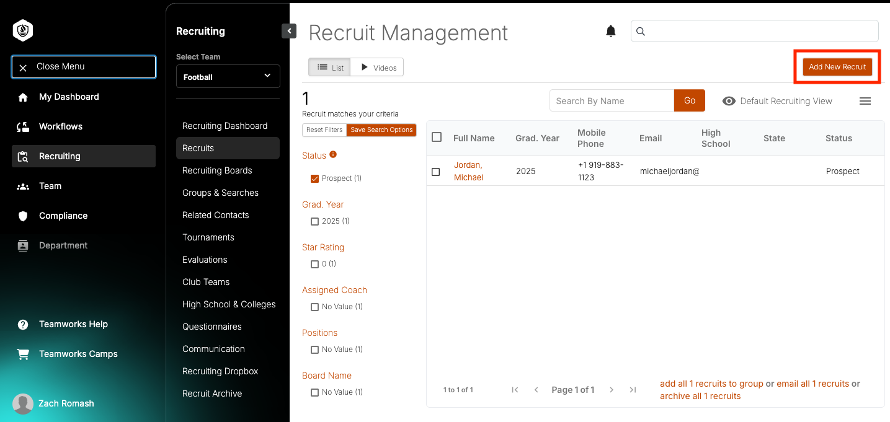
Task: Open Club Teams
Action: (x=206, y=282)
